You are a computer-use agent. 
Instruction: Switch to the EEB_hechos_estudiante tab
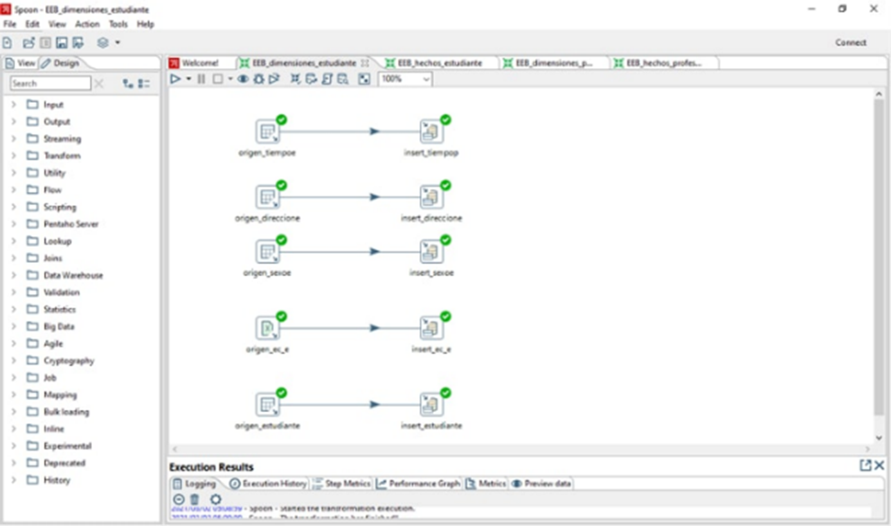[434, 63]
